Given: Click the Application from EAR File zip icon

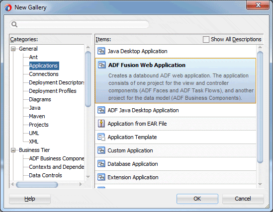Looking at the screenshot, I should click(x=101, y=124).
